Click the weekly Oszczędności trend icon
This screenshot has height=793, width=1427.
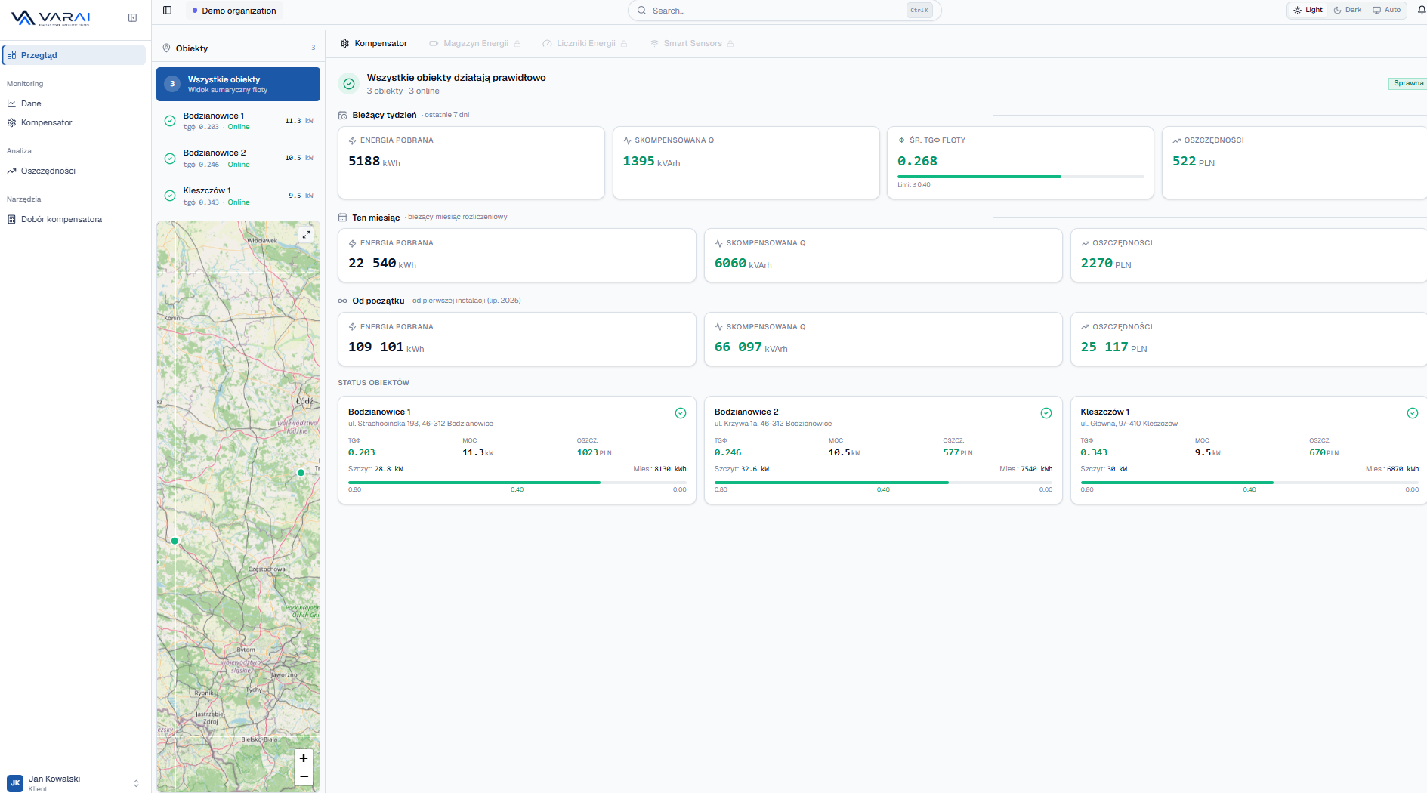click(x=1177, y=141)
